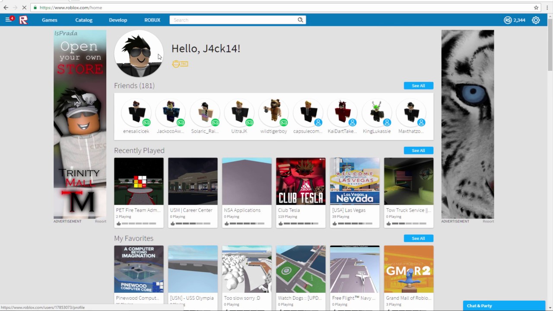The image size is (553, 311).
Task: Open the Games menu
Action: (50, 20)
